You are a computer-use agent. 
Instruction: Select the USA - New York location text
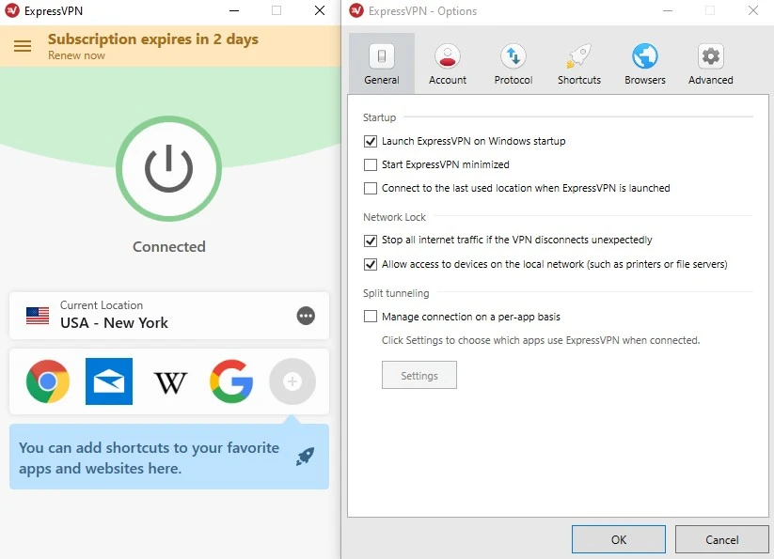click(114, 323)
